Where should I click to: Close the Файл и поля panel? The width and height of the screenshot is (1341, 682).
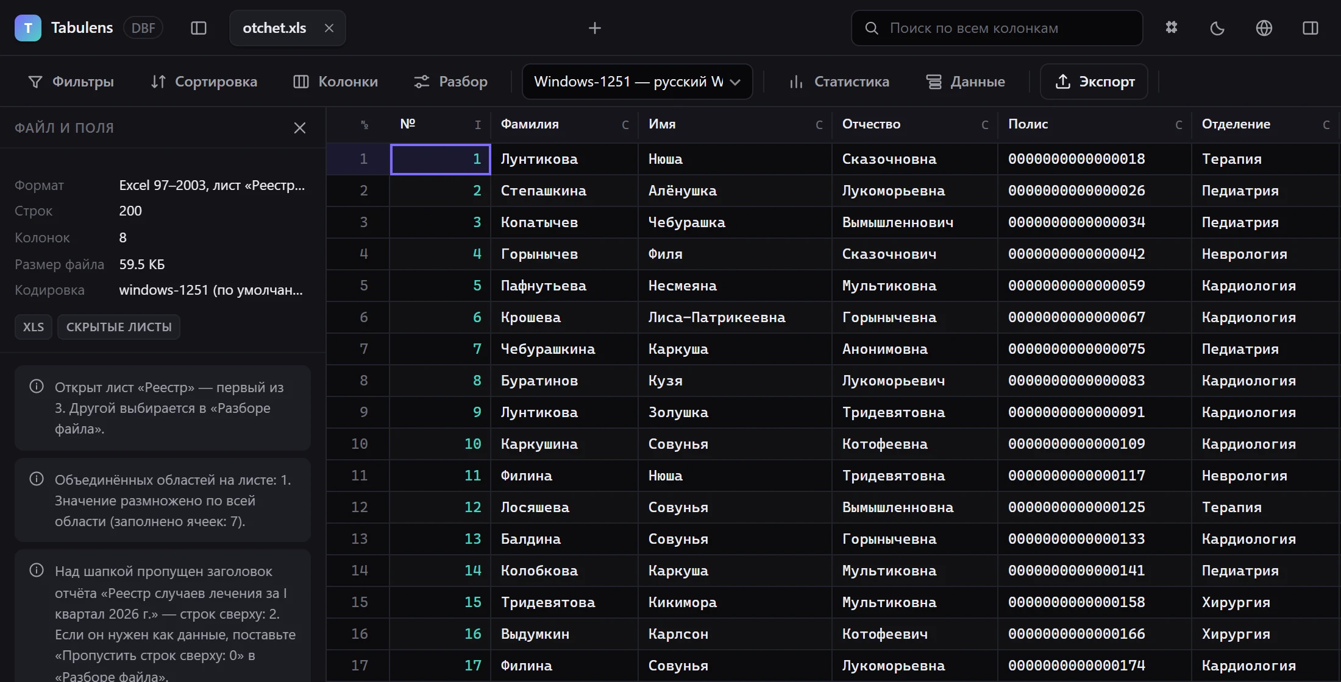(x=300, y=128)
